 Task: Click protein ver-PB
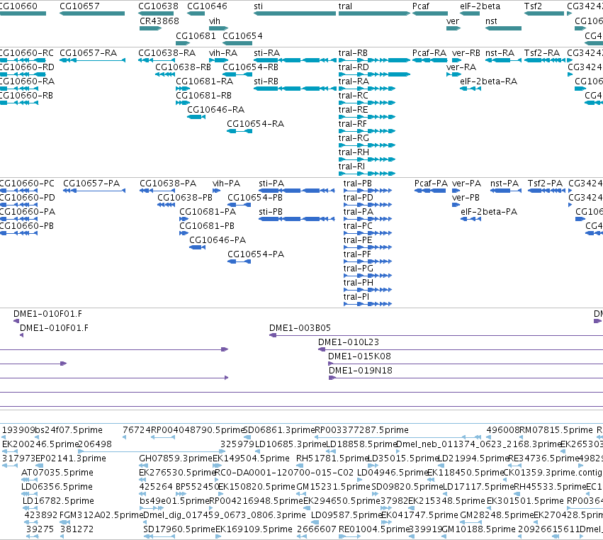coord(456,205)
